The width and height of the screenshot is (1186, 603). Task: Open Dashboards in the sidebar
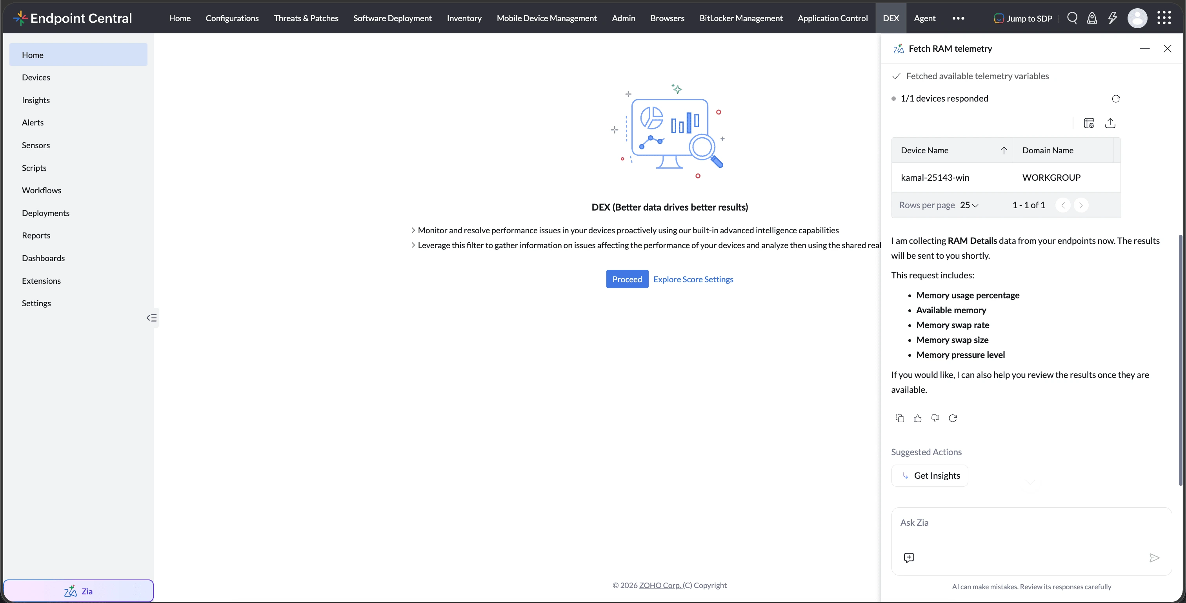point(78,258)
